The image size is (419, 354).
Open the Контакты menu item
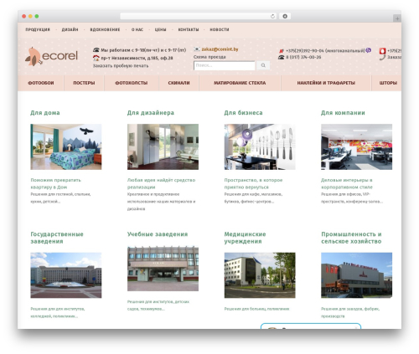point(189,29)
